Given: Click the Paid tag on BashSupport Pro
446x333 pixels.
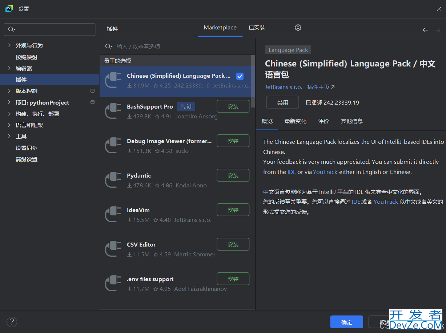Looking at the screenshot, I should click(186, 106).
